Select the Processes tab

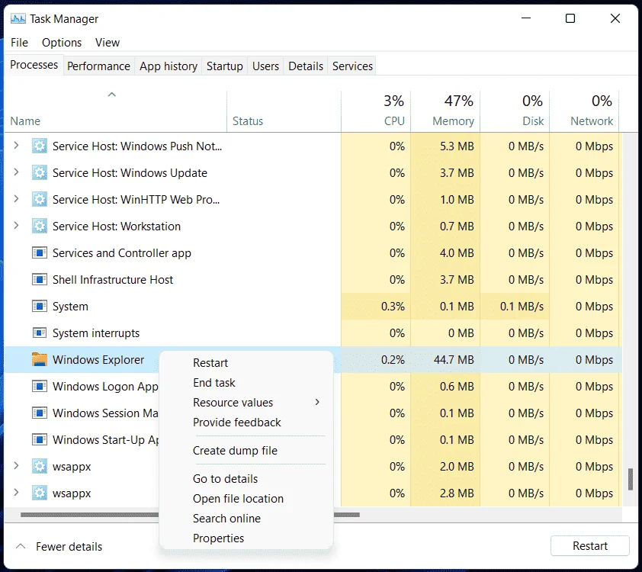34,65
